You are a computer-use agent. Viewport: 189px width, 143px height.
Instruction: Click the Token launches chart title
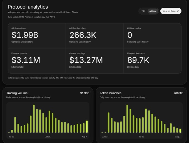tap(111, 93)
